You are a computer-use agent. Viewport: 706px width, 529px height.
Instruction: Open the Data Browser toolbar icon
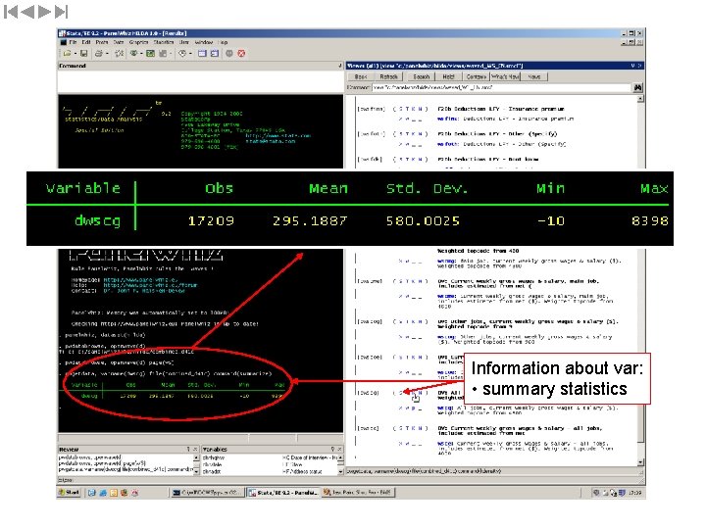[215, 54]
